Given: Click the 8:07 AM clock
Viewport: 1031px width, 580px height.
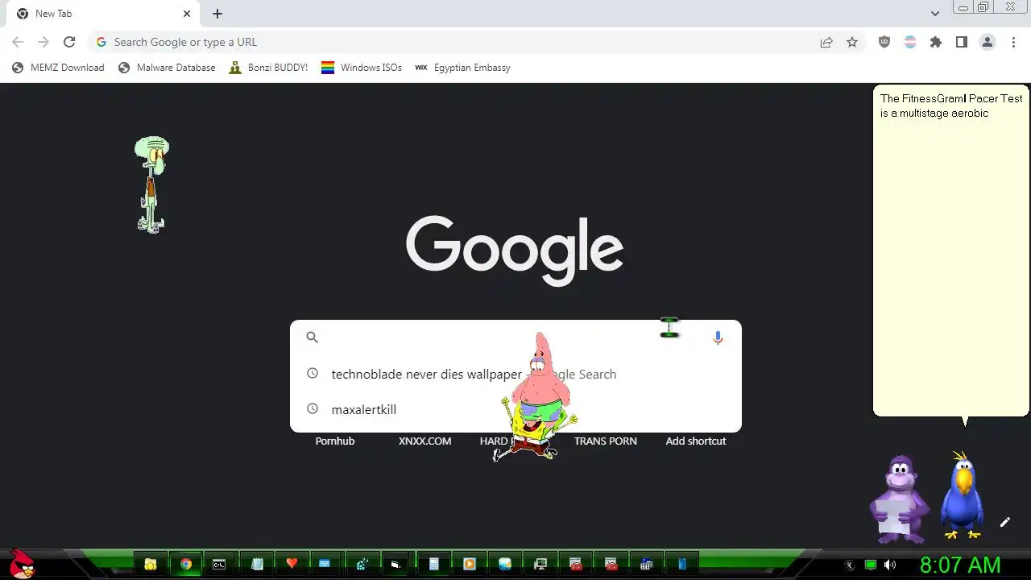Looking at the screenshot, I should [960, 565].
